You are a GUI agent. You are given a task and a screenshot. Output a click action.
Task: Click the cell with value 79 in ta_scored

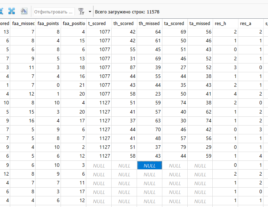click(175, 147)
